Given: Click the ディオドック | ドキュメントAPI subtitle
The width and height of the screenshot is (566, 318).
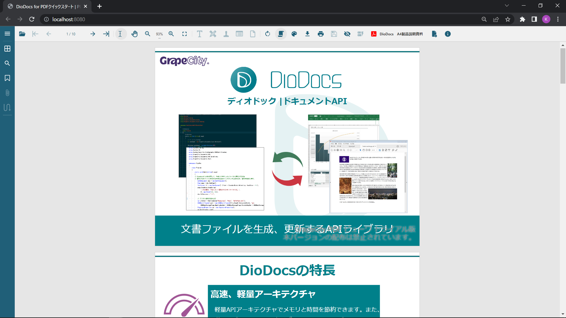Looking at the screenshot, I should point(287,101).
